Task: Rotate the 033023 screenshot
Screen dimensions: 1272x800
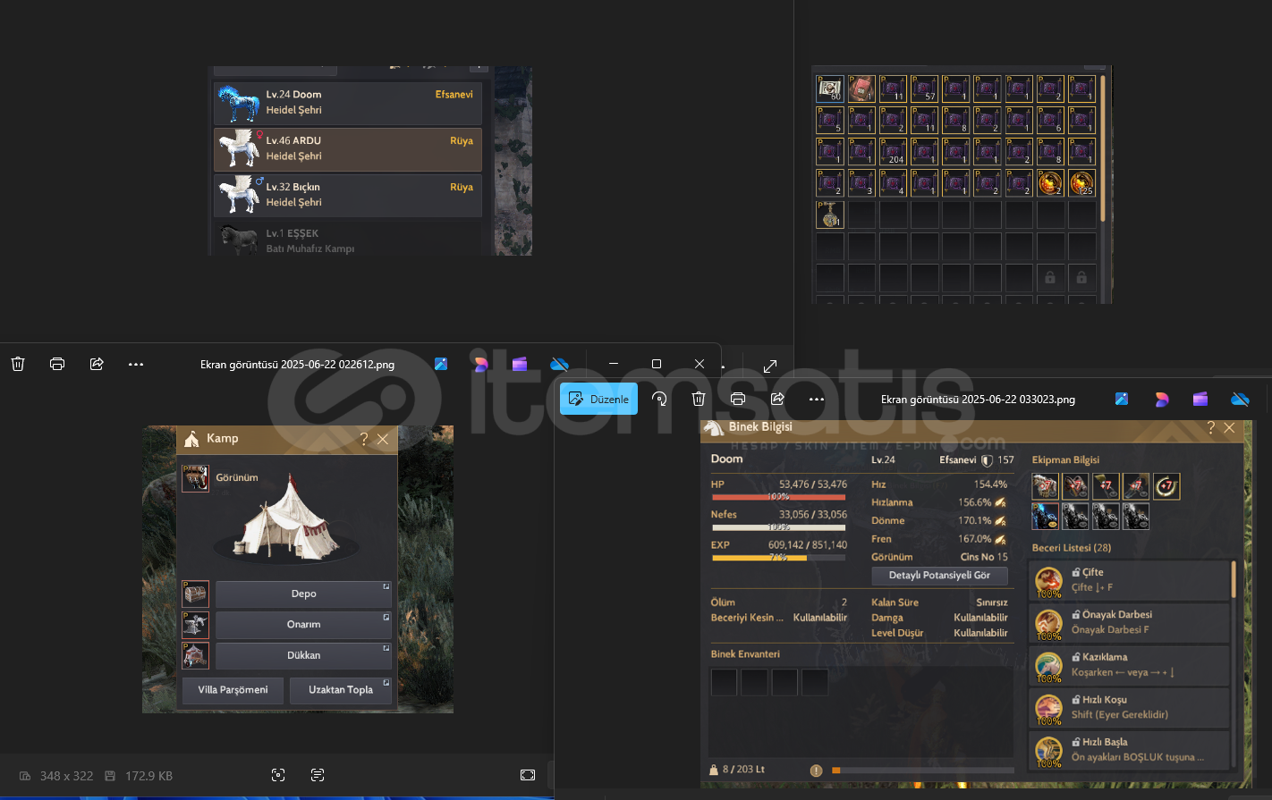Action: [x=659, y=399]
